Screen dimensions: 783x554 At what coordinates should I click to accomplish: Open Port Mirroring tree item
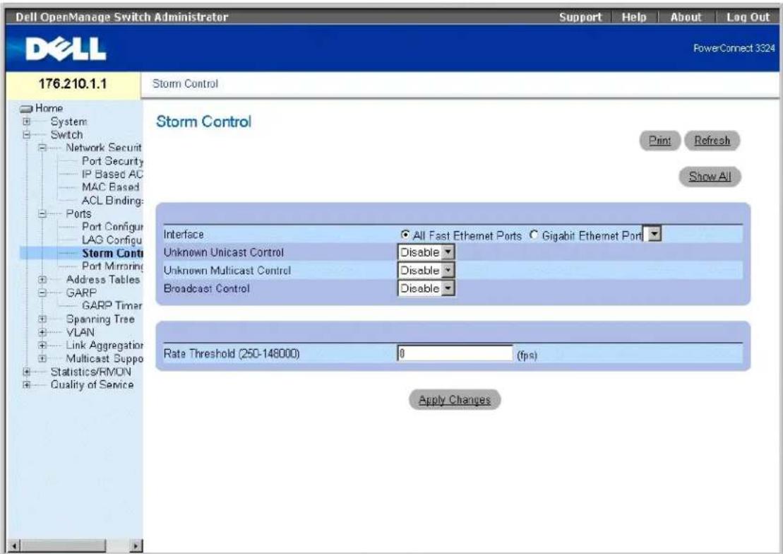[112, 266]
